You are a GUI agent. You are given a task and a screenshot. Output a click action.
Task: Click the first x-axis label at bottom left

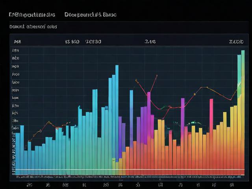point(29,184)
